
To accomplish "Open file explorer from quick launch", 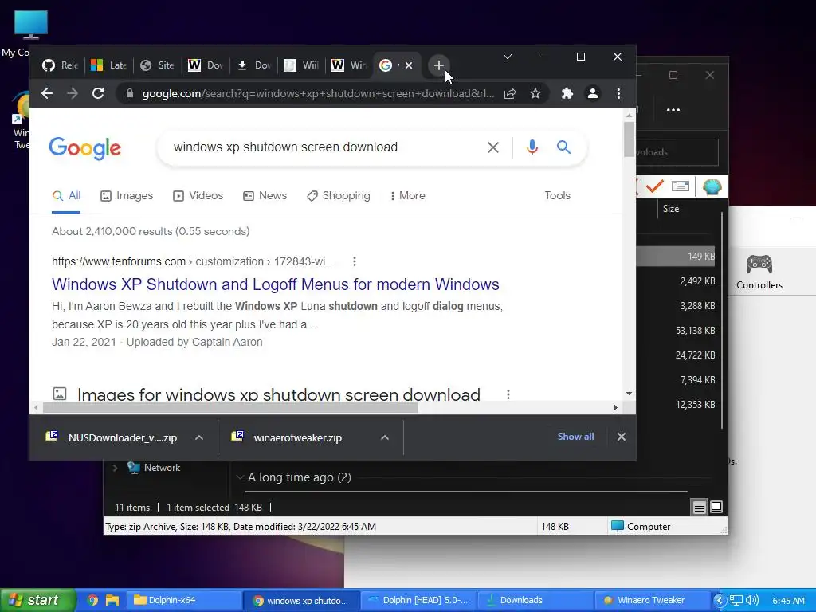I will coord(112,600).
